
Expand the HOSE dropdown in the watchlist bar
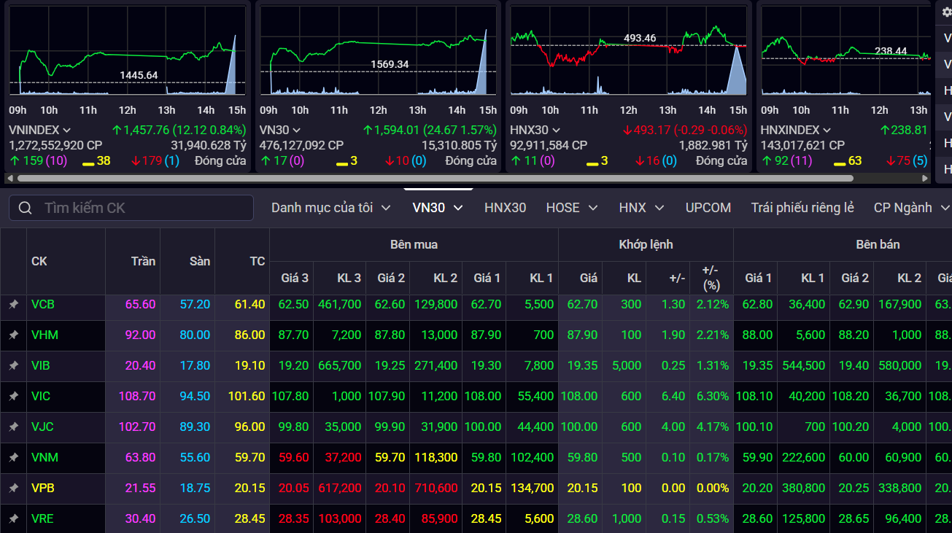572,208
